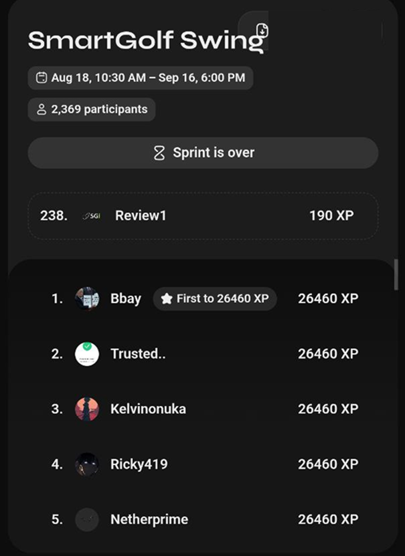Open Trusted.. avatar with green checkmark
Viewport: 405px width, 556px height.
tap(87, 354)
